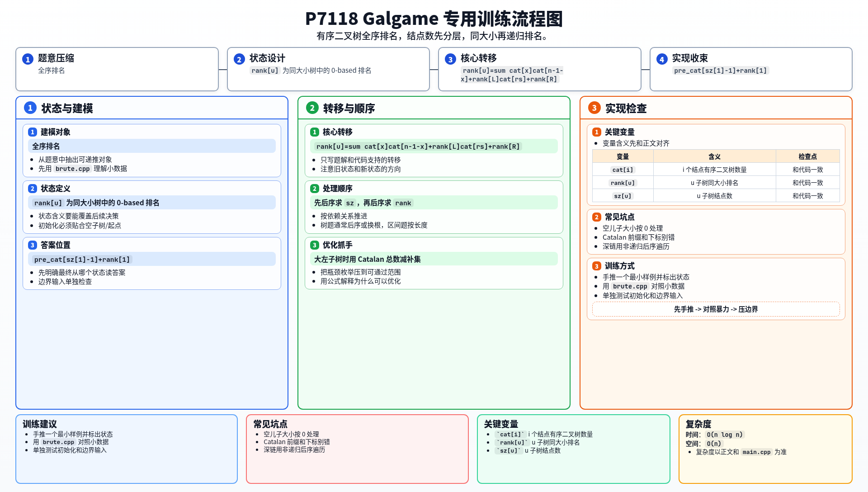Click the bullet 边界输入单独检查
This screenshot has height=492, width=868.
pyautogui.click(x=65, y=282)
